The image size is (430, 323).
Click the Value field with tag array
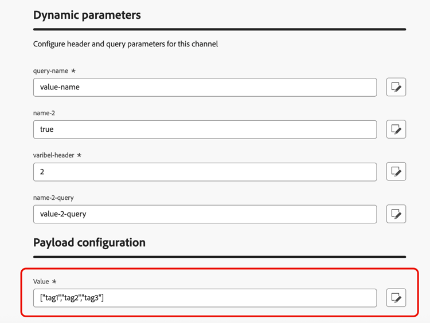[x=205, y=298]
